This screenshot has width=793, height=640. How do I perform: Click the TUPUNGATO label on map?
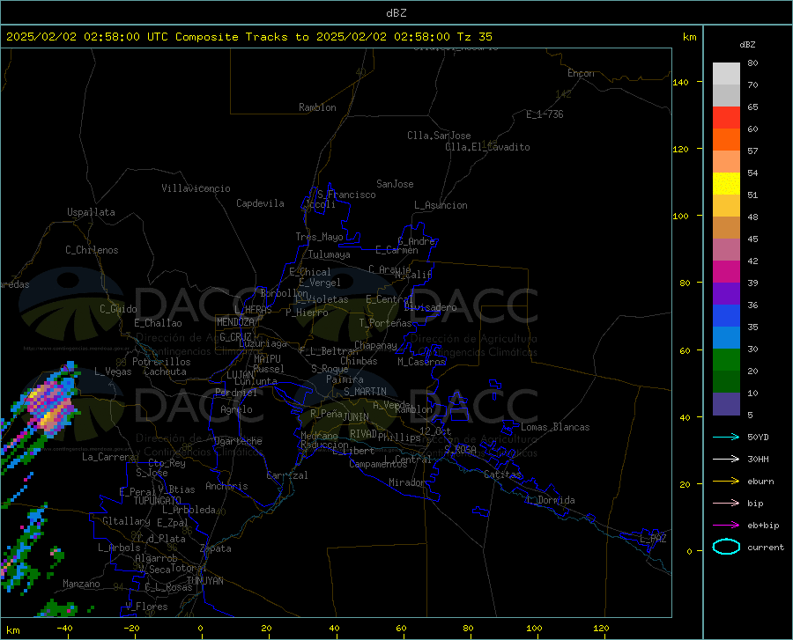pos(158,501)
